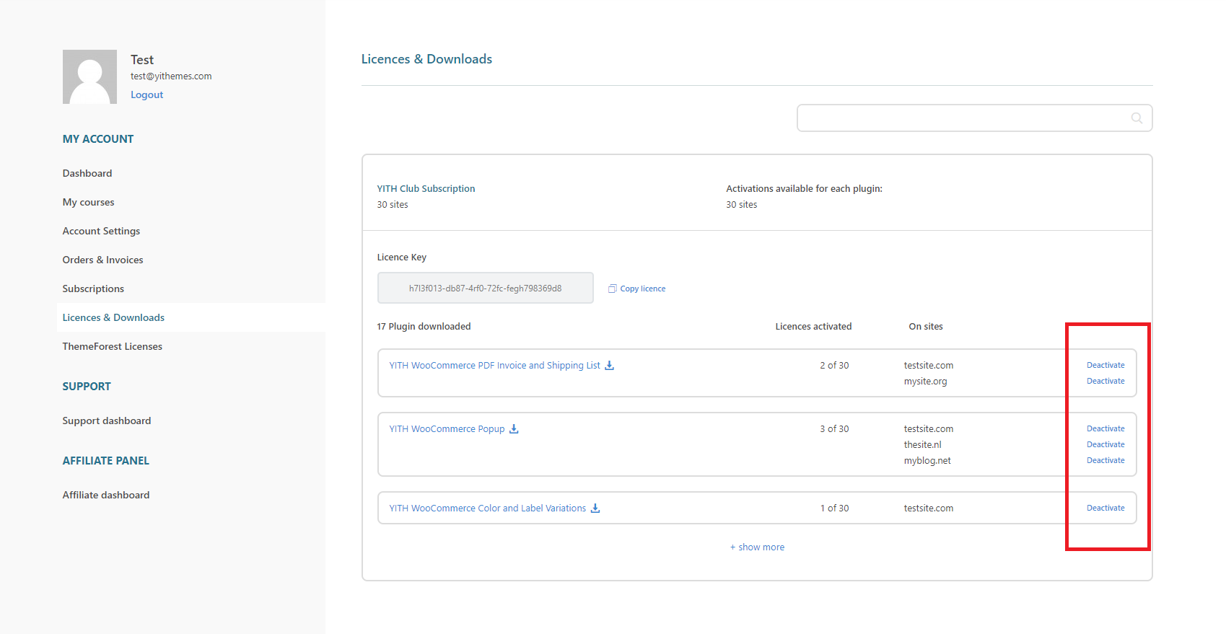
Task: Download Color and Label Variations plugin icon
Action: click(595, 508)
